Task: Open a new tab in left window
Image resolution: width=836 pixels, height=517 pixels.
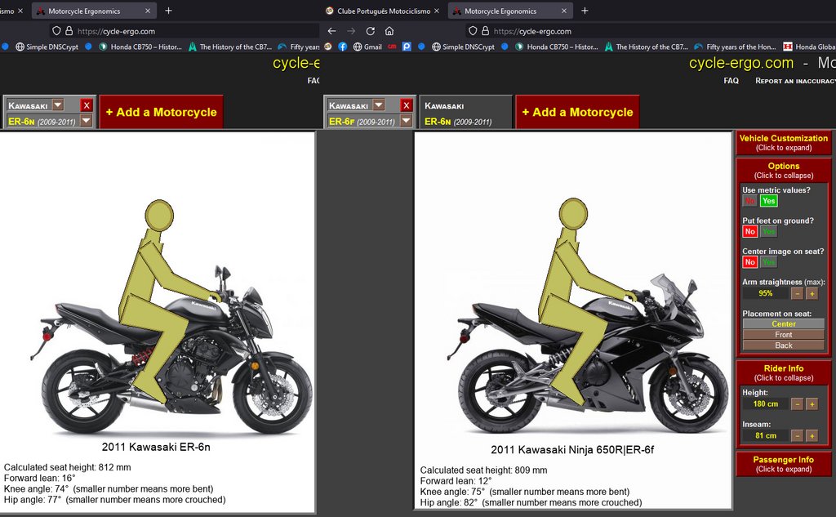Action: [x=168, y=11]
